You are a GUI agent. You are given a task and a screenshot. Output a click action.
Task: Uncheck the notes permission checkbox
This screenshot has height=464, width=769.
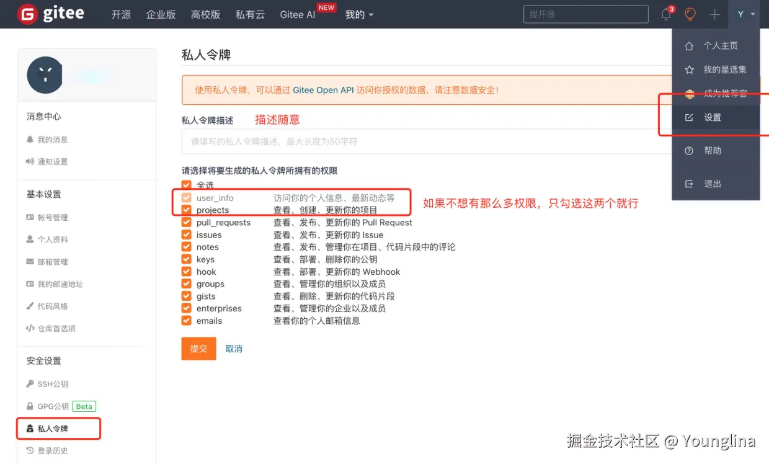click(186, 247)
